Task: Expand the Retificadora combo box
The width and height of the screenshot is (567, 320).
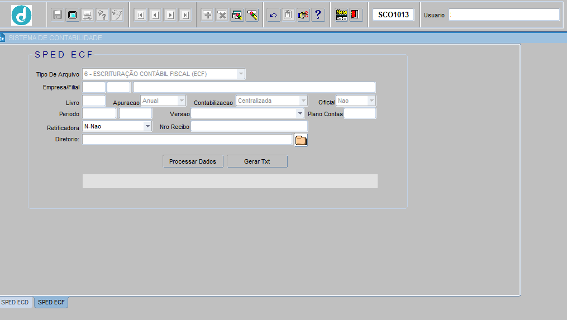Action: 147,126
